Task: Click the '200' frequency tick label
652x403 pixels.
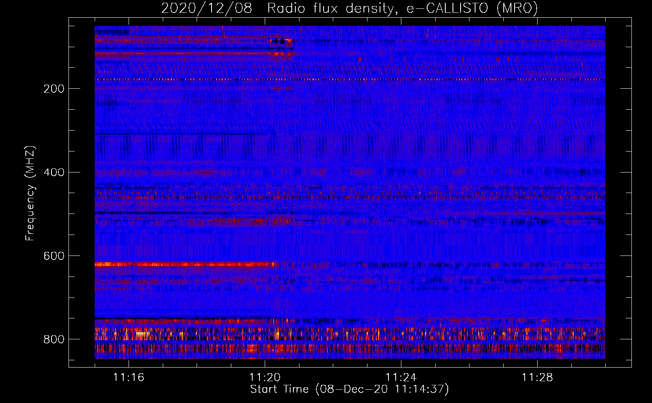Action: coord(54,89)
